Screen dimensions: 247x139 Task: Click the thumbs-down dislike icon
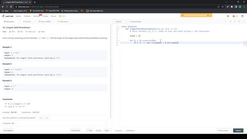(x=19, y=32)
